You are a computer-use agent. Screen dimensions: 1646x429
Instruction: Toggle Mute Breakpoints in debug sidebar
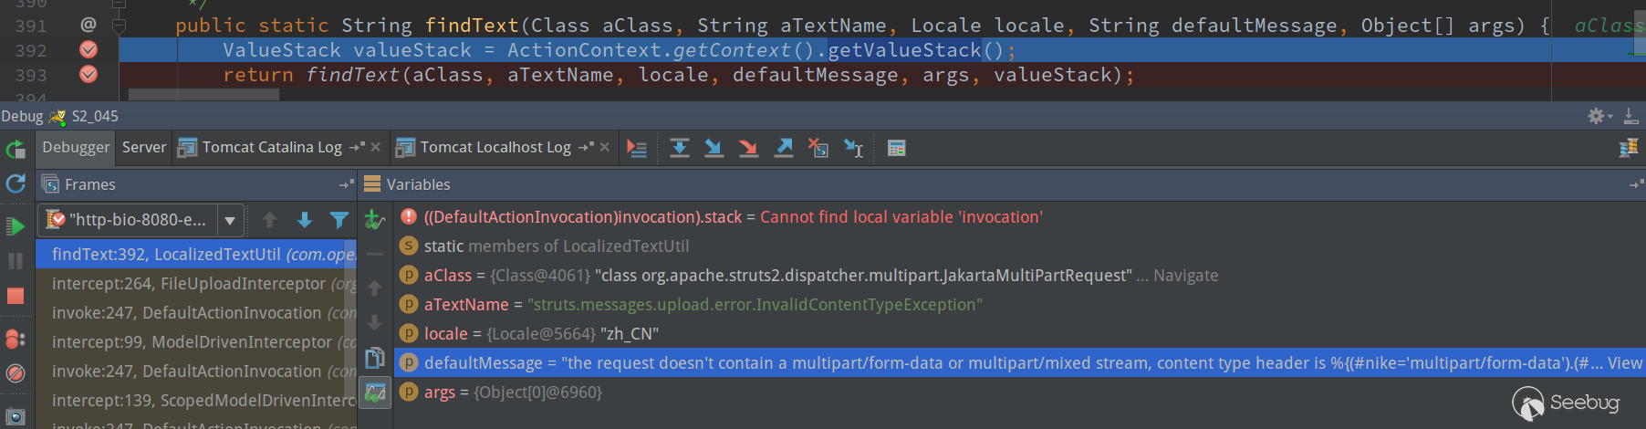(x=16, y=373)
